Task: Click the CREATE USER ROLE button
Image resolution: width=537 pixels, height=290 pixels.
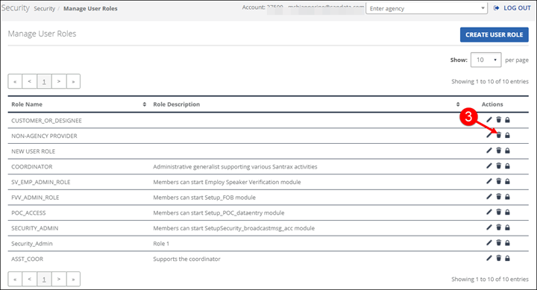Action: click(494, 34)
